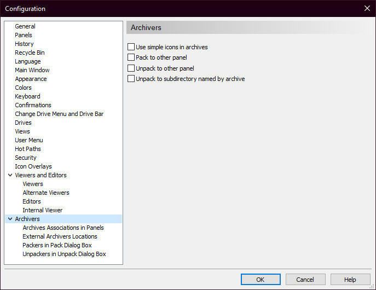Select Icon Overlays in the tree
Viewport: 376px width, 290px height.
33,166
